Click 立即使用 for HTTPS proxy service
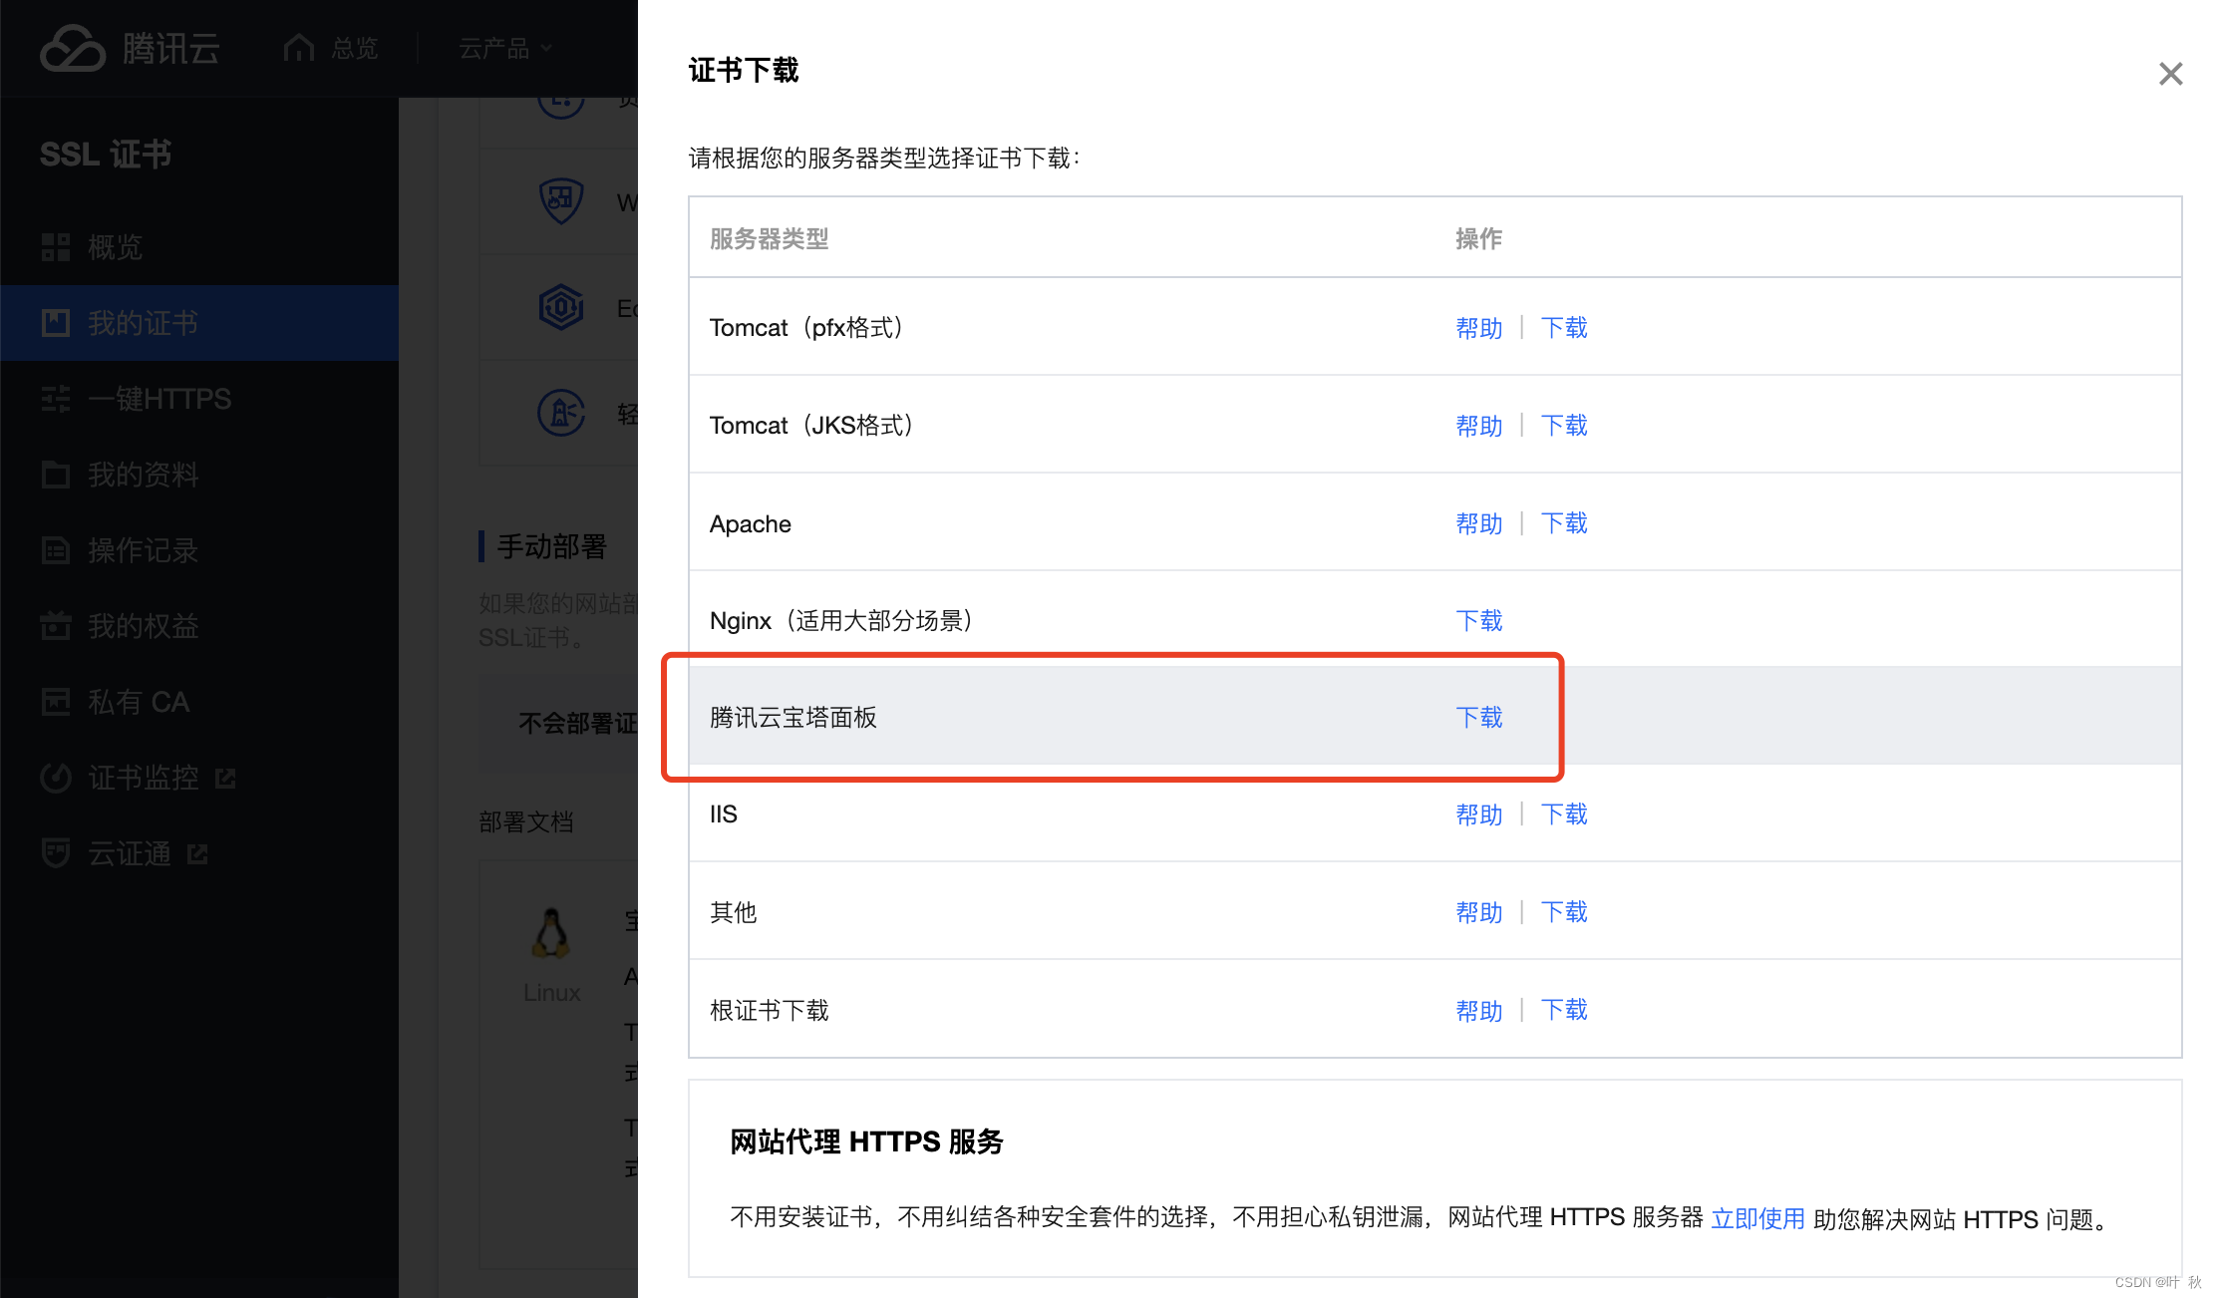 1757,1218
